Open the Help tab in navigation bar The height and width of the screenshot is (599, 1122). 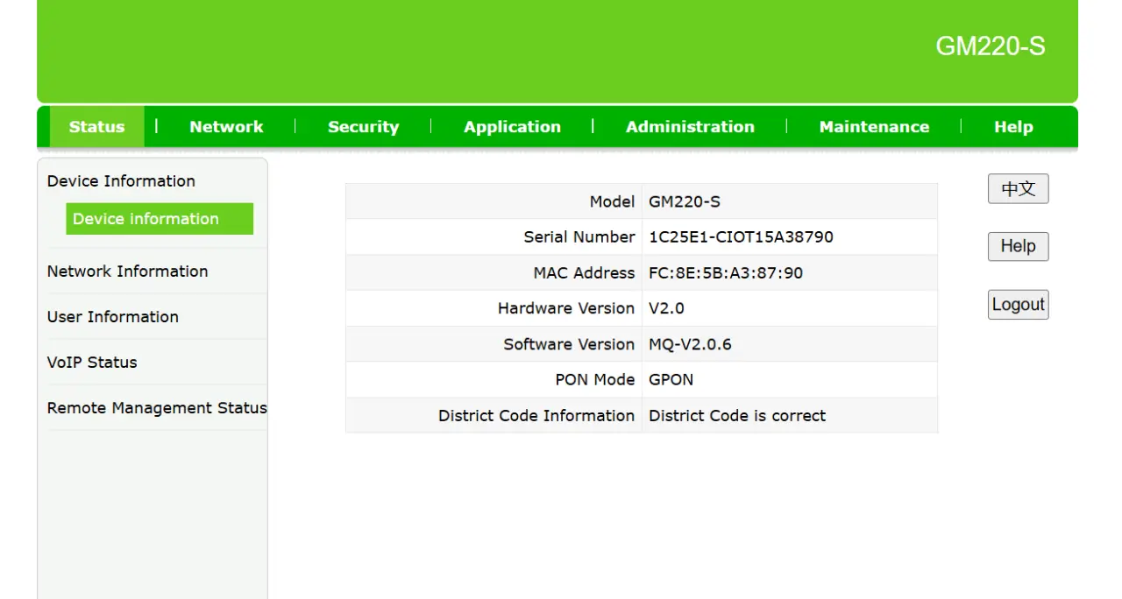coord(1013,127)
